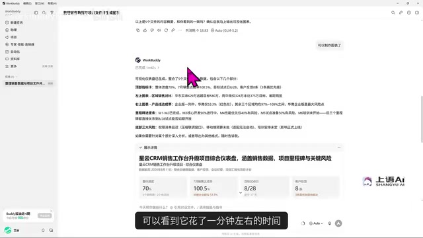Screen dimensions: 423x238
Task: Click the loading progress ring in the input bar
Action: pyautogui.click(x=303, y=223)
